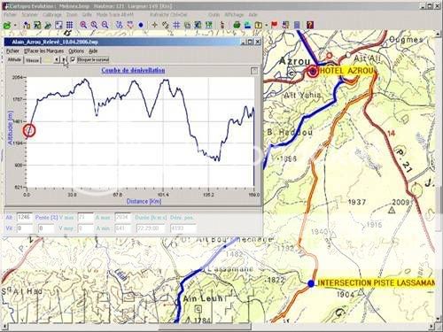Click the crosshair star toolbar icon
This screenshot has width=443, height=332.
tap(154, 25)
